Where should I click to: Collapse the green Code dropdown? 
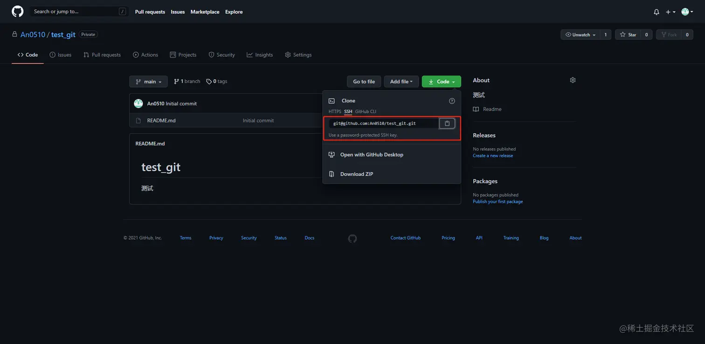tap(442, 82)
